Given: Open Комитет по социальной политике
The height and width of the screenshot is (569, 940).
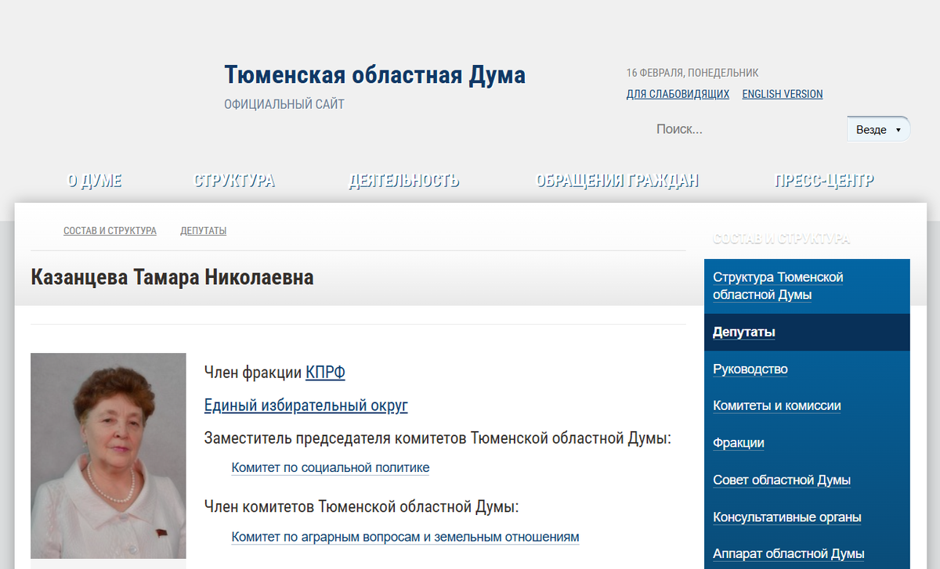Looking at the screenshot, I should click(x=329, y=467).
